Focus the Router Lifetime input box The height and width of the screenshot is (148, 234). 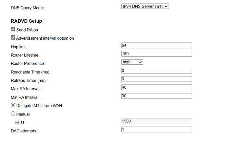[x=157, y=54]
